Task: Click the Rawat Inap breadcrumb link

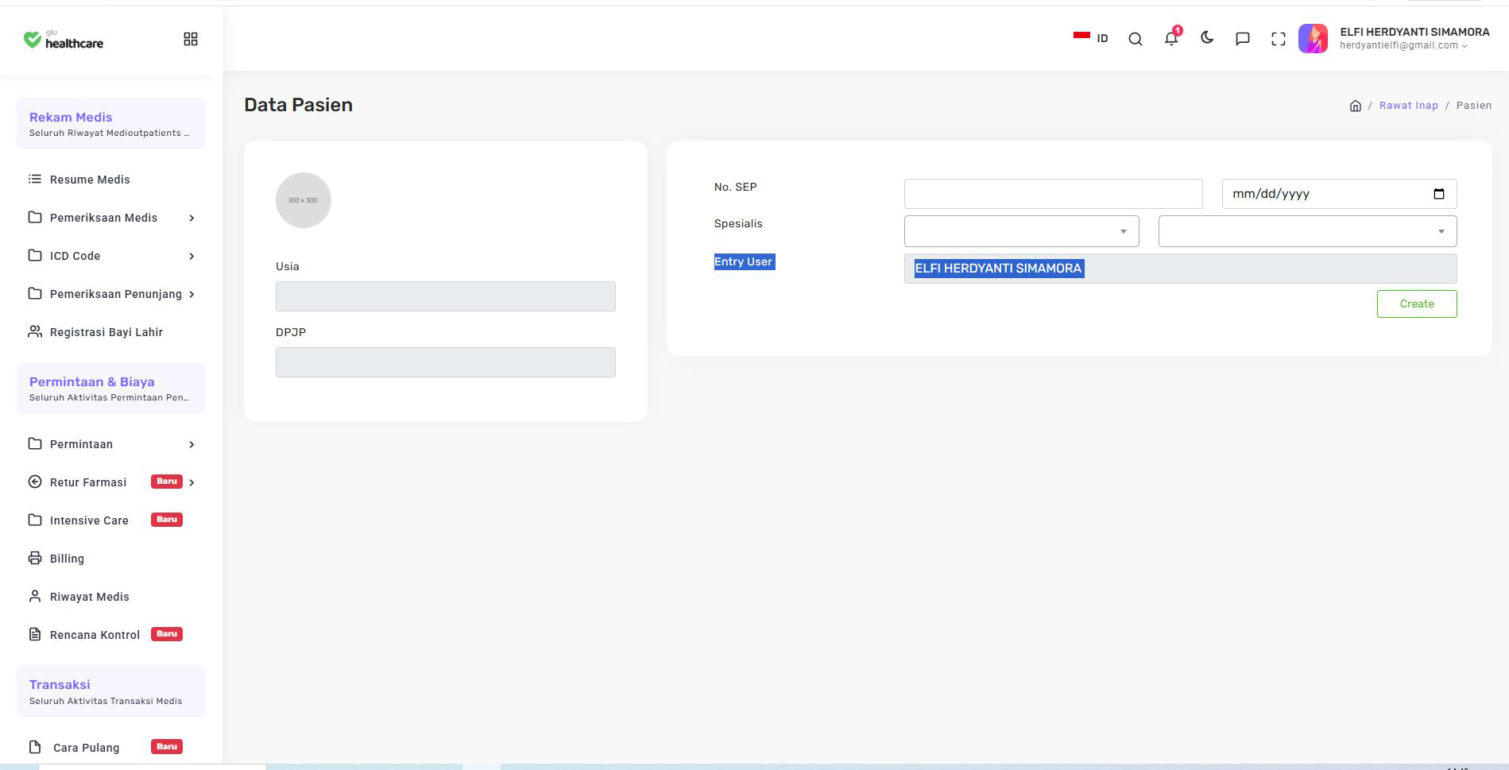Action: [1408, 106]
